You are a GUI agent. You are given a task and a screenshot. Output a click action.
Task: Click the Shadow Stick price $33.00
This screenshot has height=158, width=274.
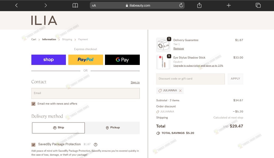[x=238, y=58]
